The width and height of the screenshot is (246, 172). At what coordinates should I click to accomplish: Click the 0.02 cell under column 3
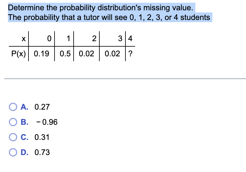click(112, 54)
